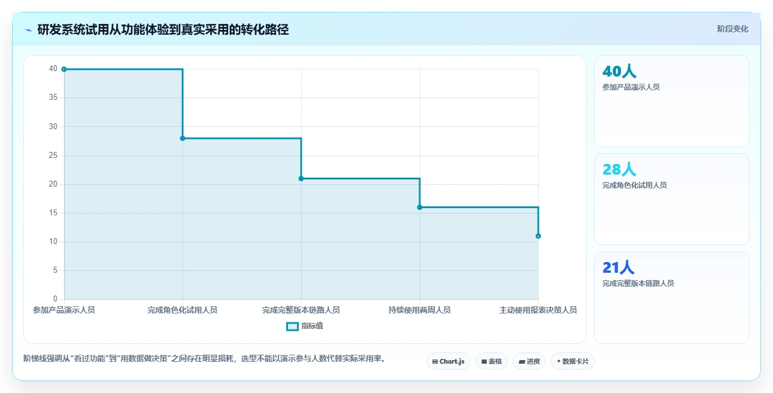The image size is (773, 393).
Task: Click x-axis label 主动使用报表决策人员
Action: click(538, 310)
